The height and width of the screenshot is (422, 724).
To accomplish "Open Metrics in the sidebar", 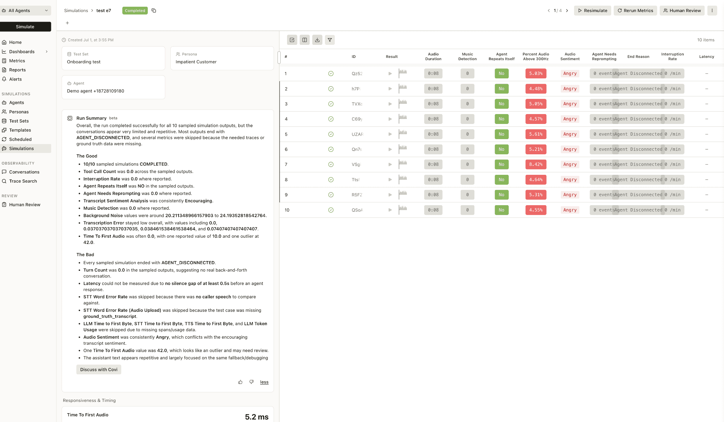I will (x=17, y=61).
